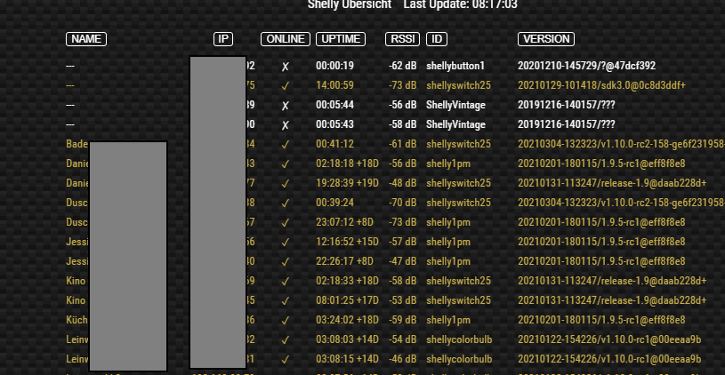Viewport: 725px width, 375px height.
Task: Click the online checkmark beside uptime 23:07:12 +8D
Action: [x=286, y=222]
